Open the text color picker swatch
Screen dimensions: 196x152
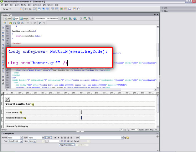47,141
